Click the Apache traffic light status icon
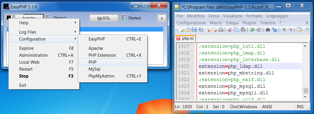The image size is (314, 114). (x=48, y=16)
